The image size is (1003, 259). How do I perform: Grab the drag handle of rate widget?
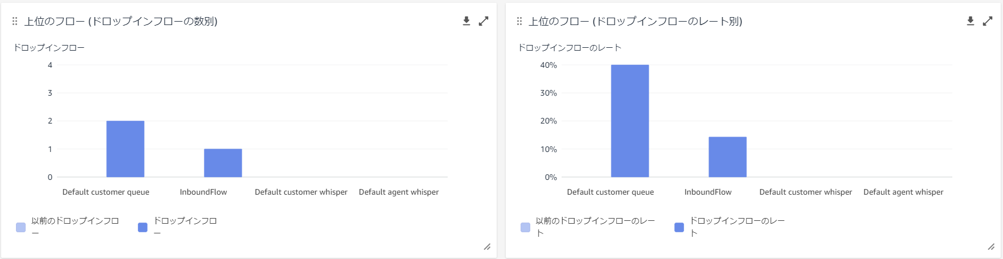point(519,21)
